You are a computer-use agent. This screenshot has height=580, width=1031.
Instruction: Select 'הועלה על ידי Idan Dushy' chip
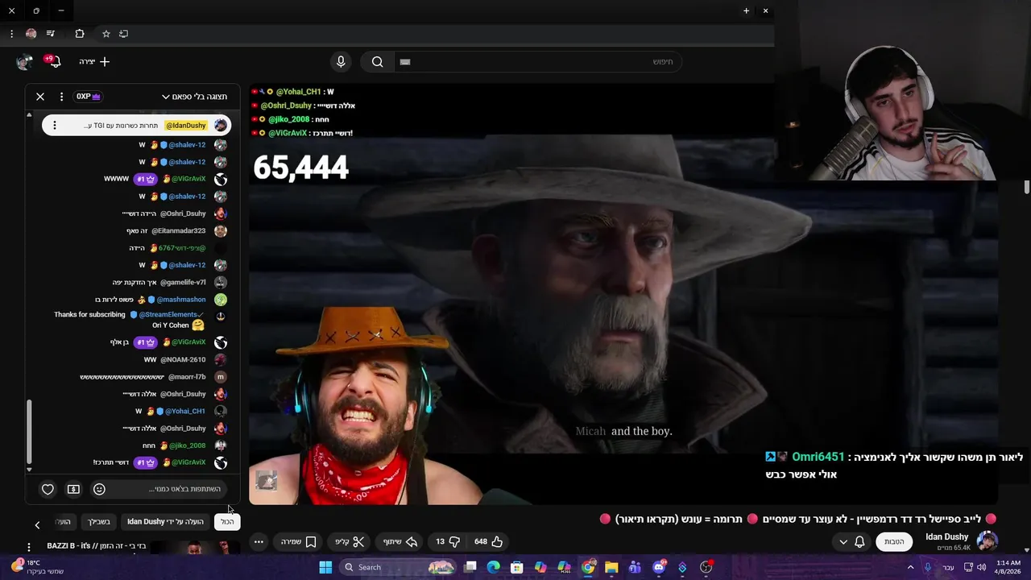165,522
